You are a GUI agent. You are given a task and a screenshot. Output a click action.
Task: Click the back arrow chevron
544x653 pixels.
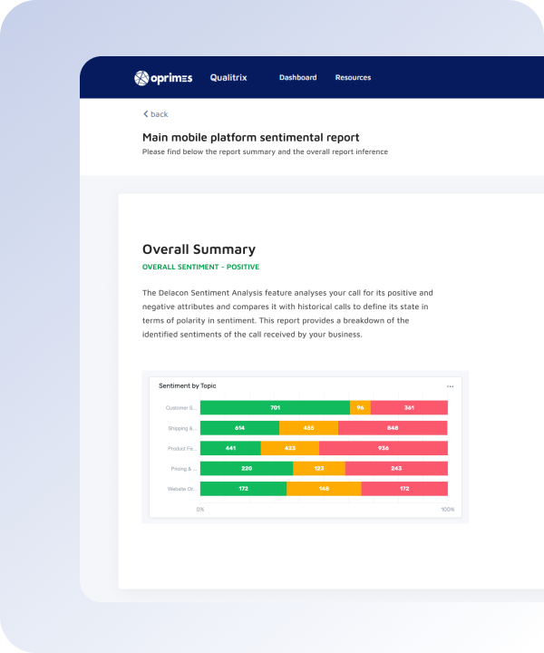[x=145, y=114]
